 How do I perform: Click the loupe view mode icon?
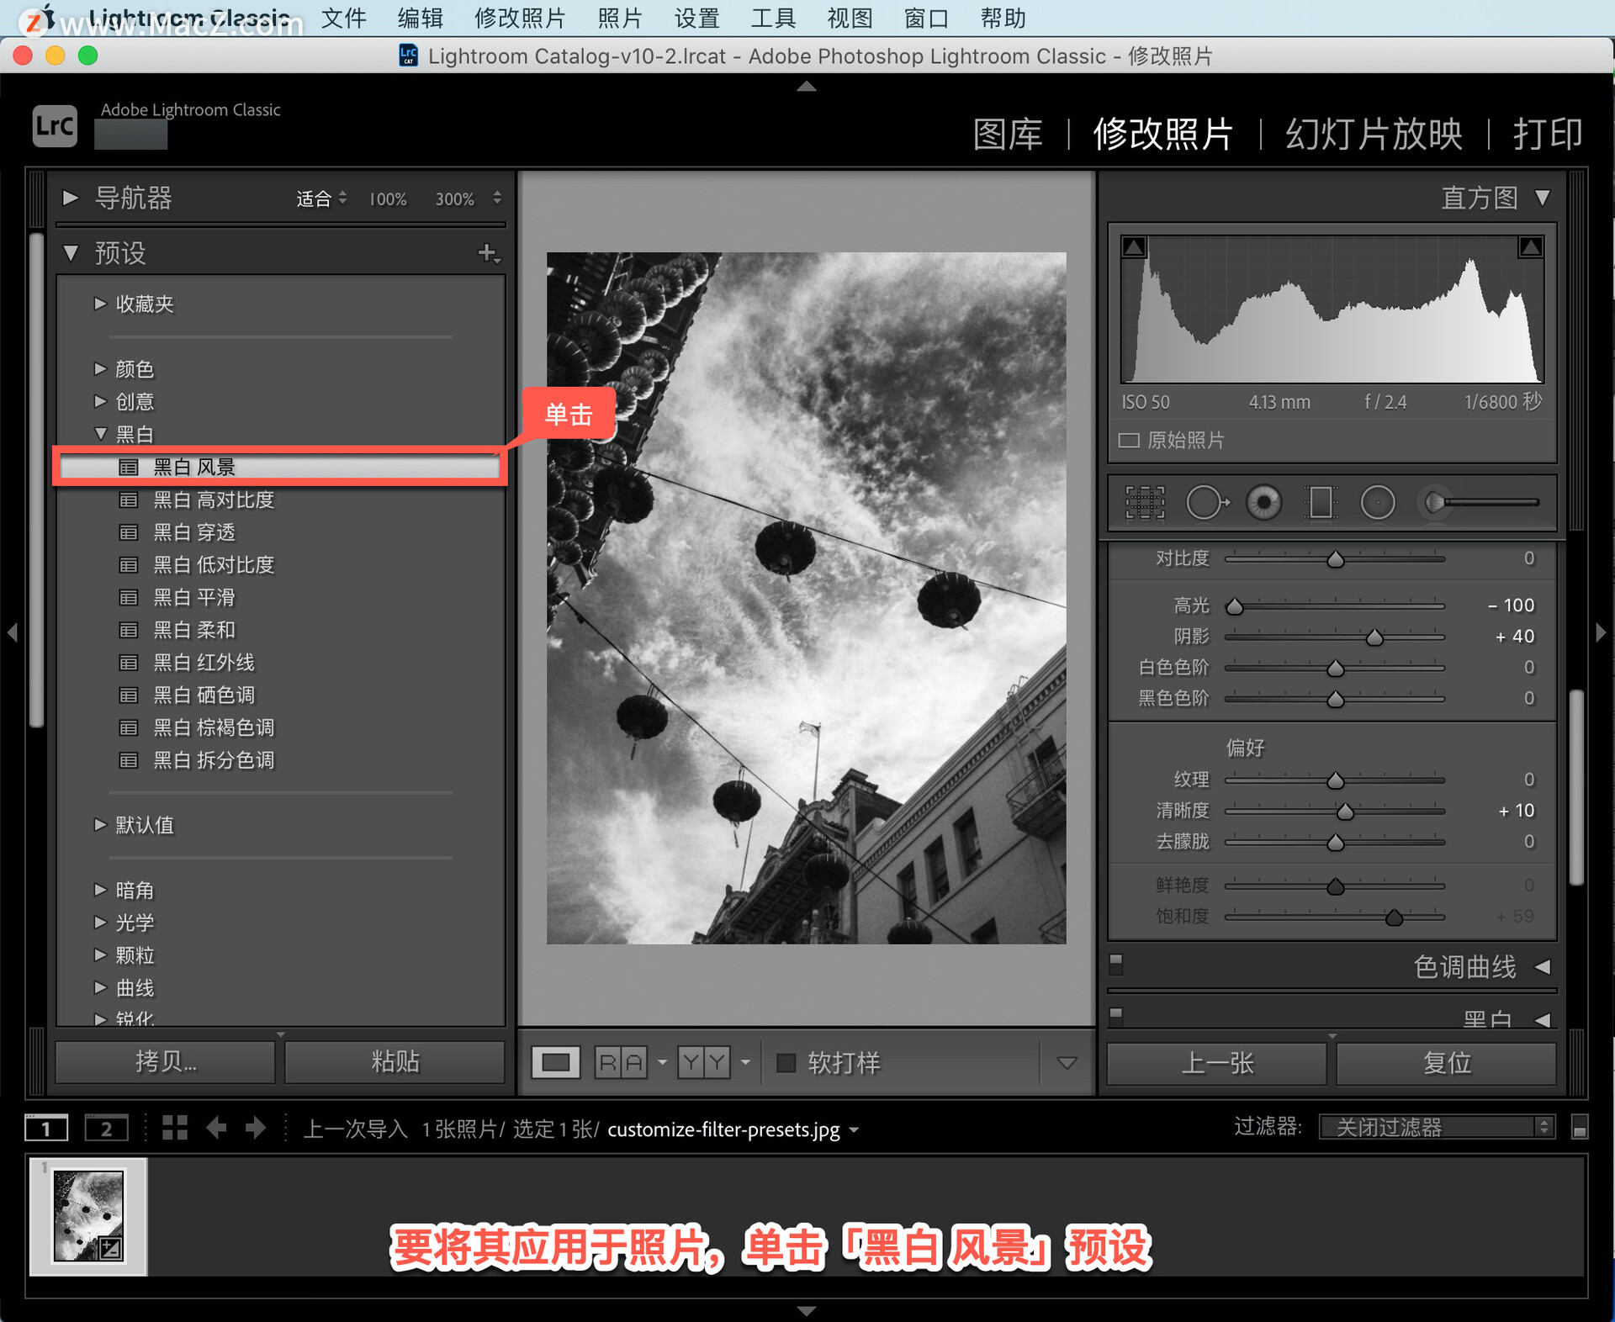click(x=555, y=1063)
